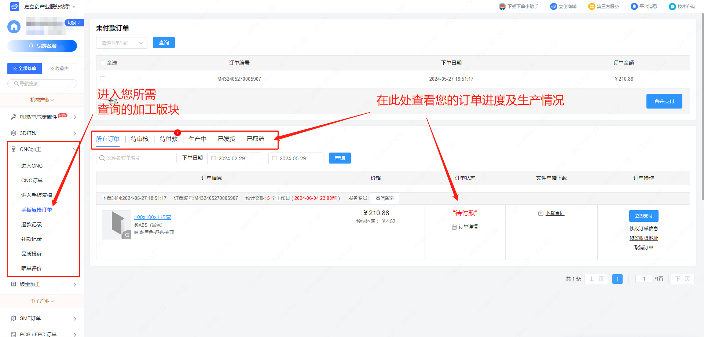The width and height of the screenshot is (704, 337).
Task: Collapse the 机械产业 section
Action: (x=42, y=100)
